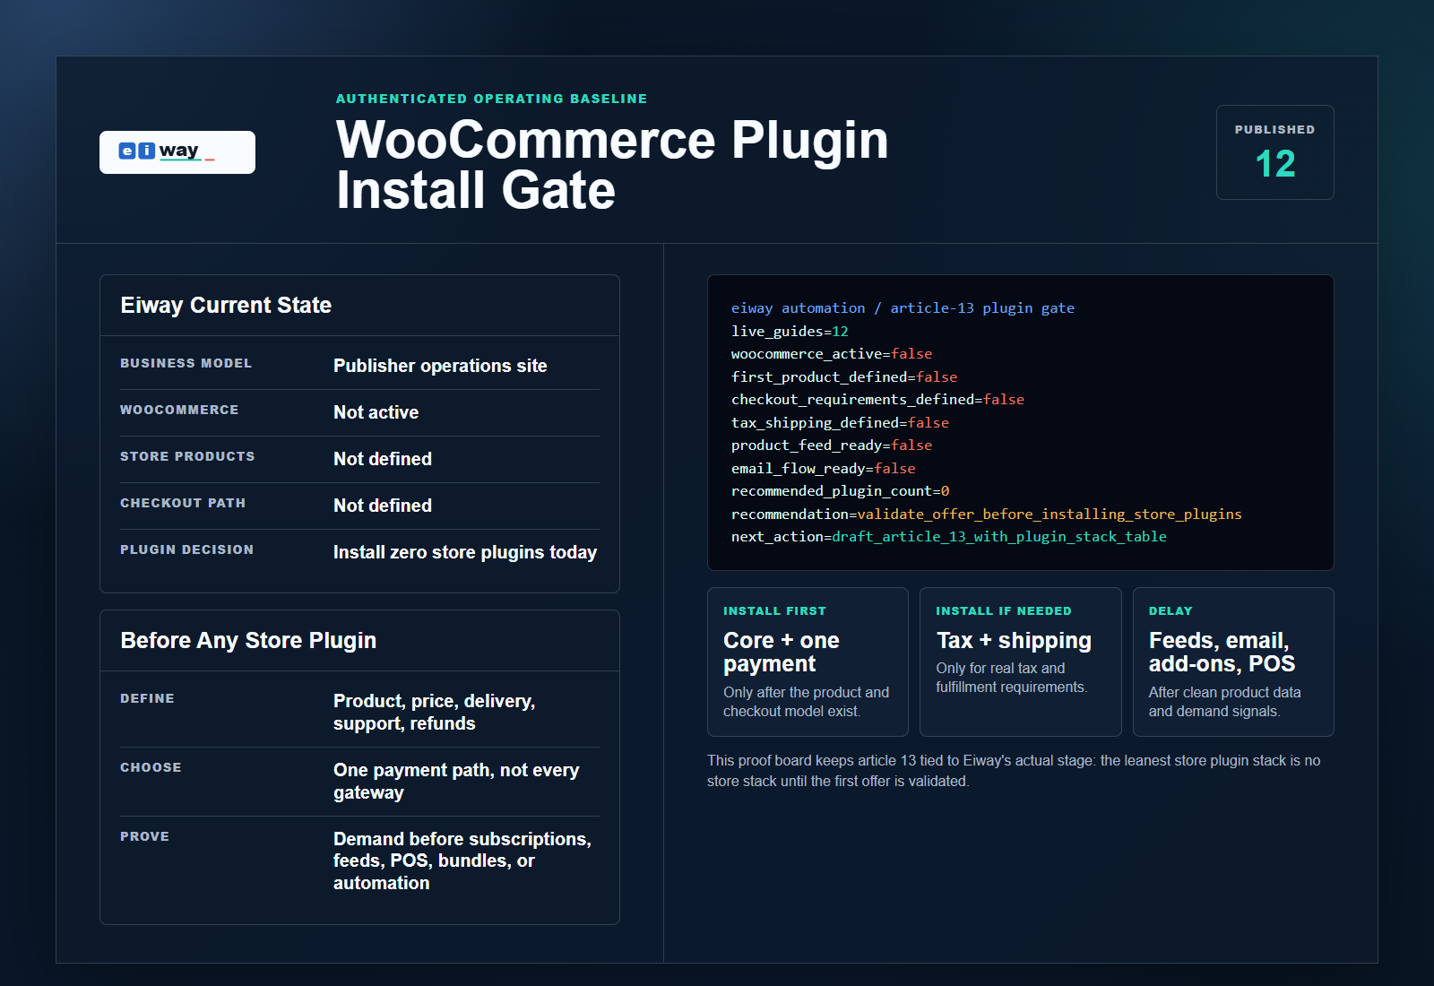Viewport: 1434px width, 986px height.
Task: Click the 'CHOOSE' row label
Action: tap(151, 767)
